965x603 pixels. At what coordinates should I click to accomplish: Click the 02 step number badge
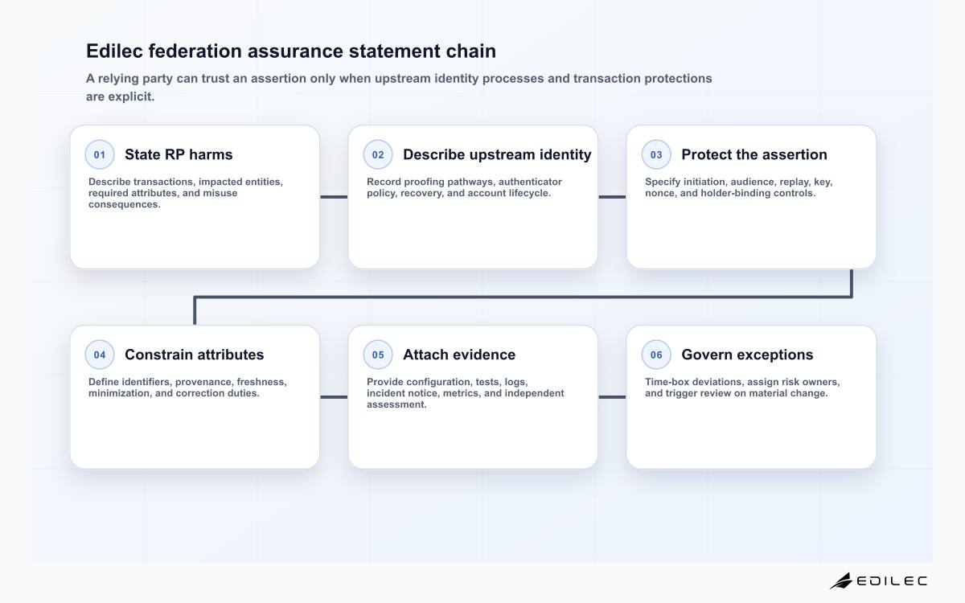coord(378,154)
